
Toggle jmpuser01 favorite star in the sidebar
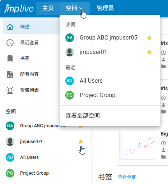click(x=81, y=142)
